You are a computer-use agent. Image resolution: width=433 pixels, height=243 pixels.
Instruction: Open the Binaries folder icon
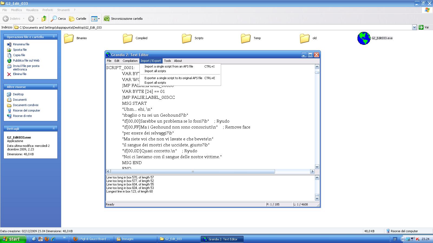click(69, 38)
